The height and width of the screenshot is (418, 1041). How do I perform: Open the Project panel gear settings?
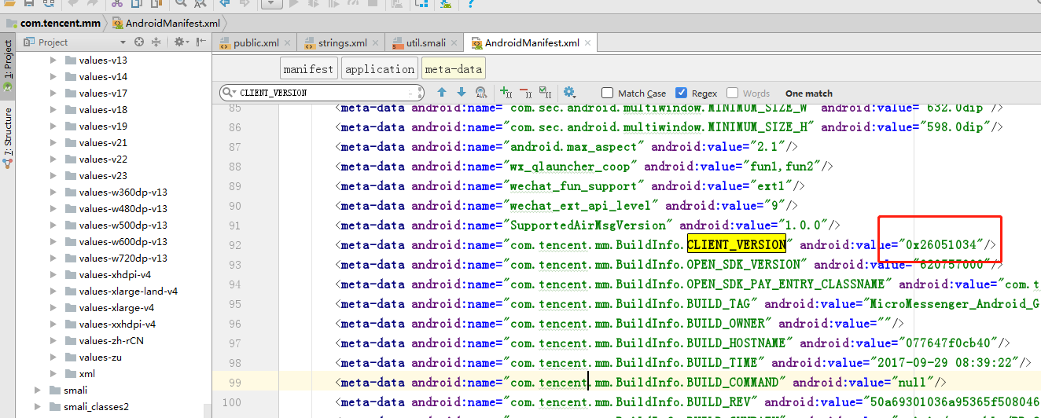pyautogui.click(x=180, y=42)
